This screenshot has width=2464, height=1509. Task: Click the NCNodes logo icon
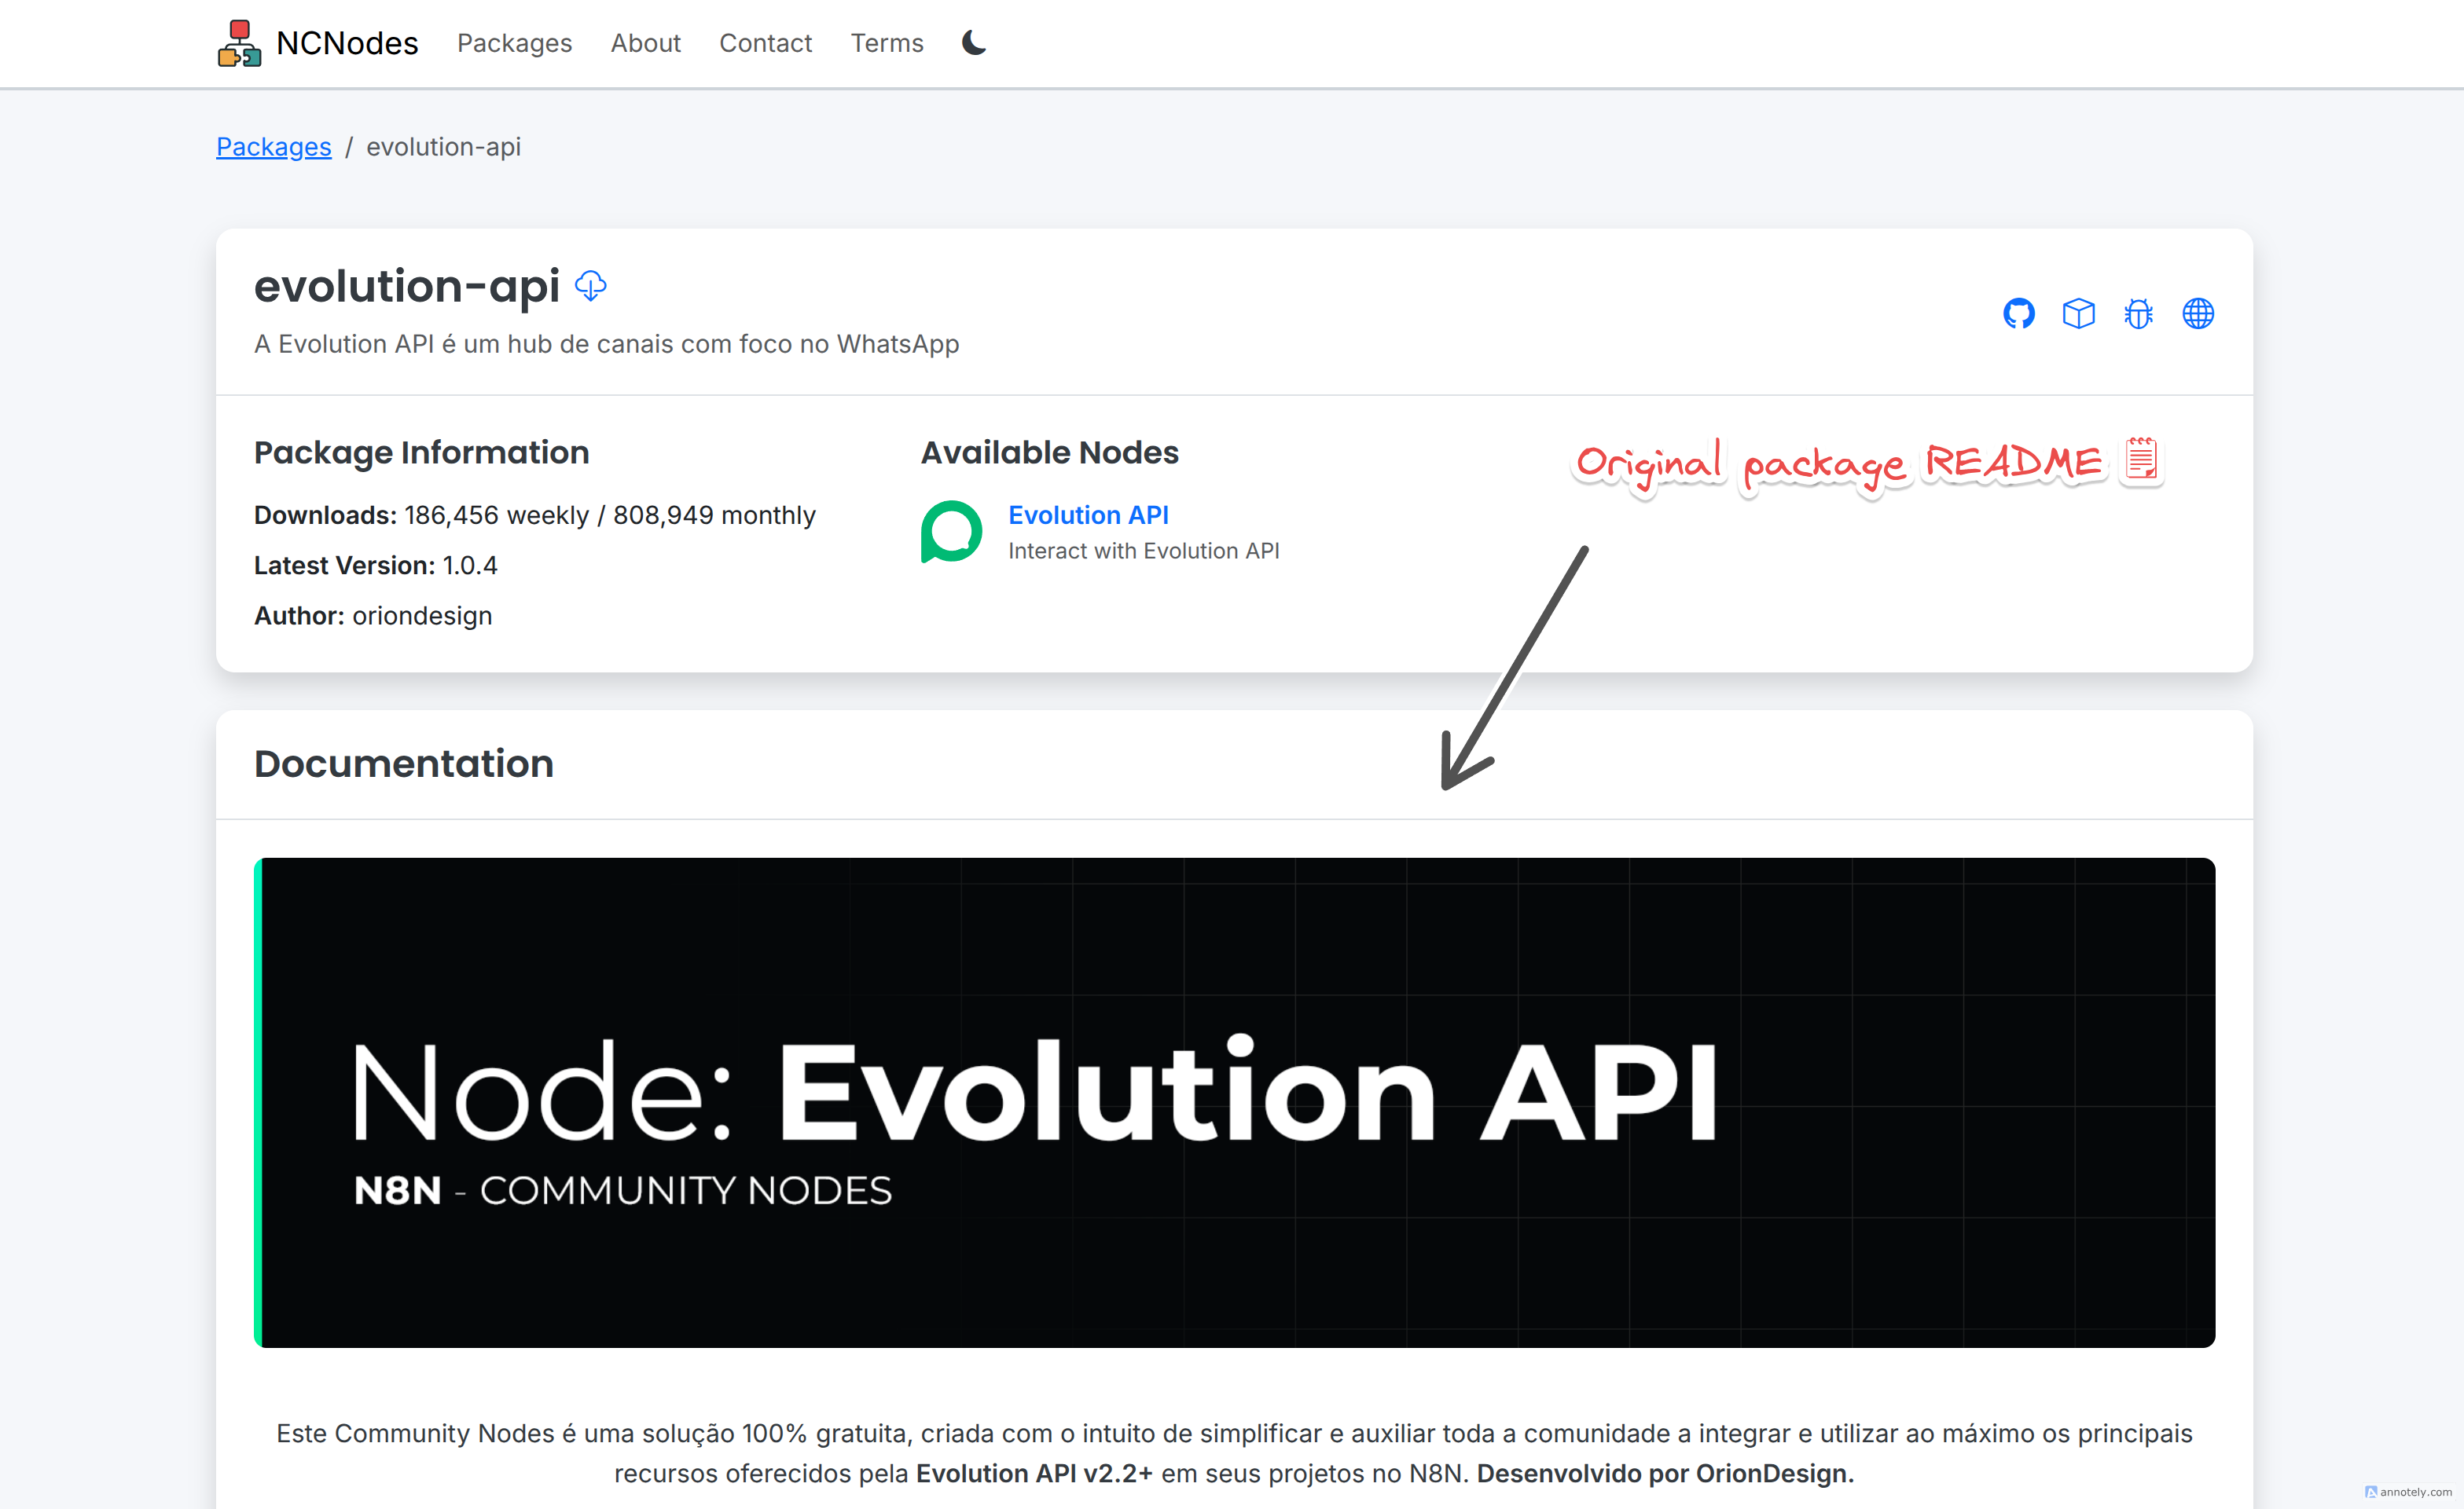(x=239, y=43)
